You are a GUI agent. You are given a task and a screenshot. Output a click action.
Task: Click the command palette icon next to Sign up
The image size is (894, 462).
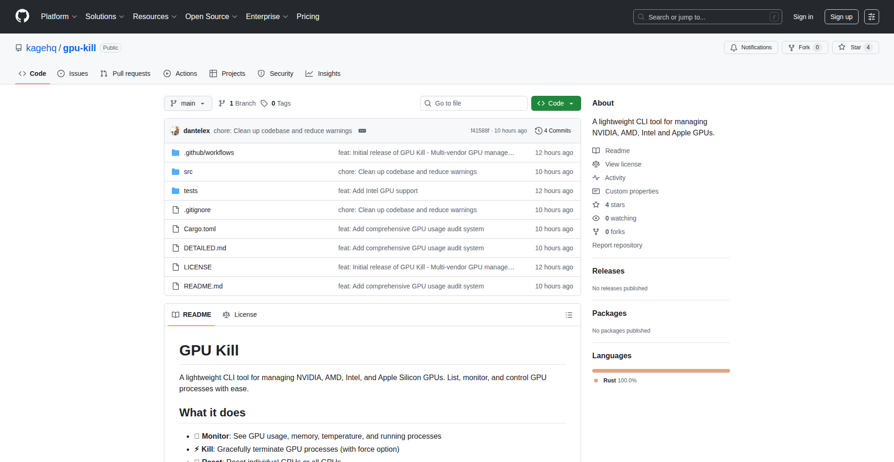coord(872,17)
